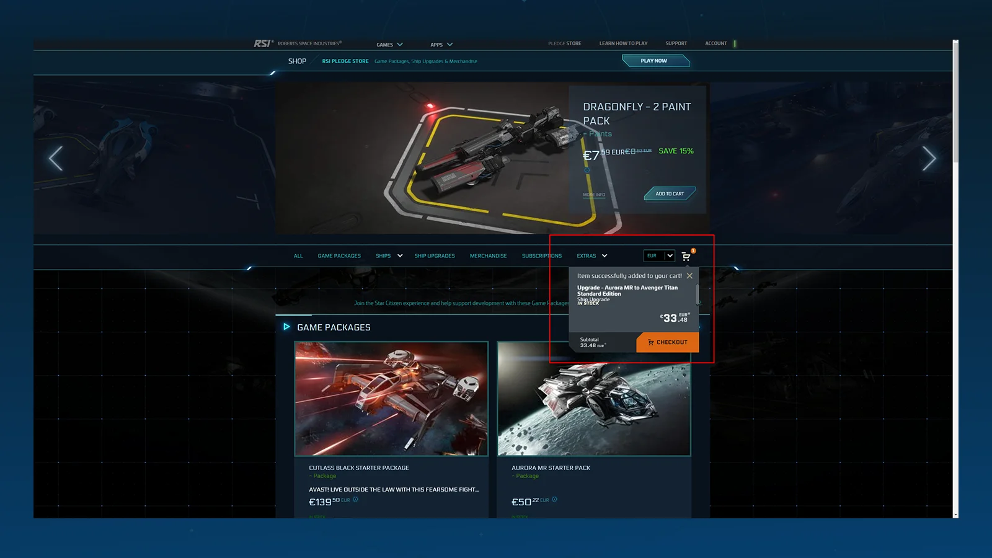Click the cart popup scrollbar

coord(697,294)
